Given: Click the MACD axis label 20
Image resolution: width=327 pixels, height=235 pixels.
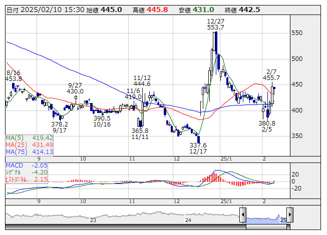Looking at the screenshot, I should [x=295, y=174].
